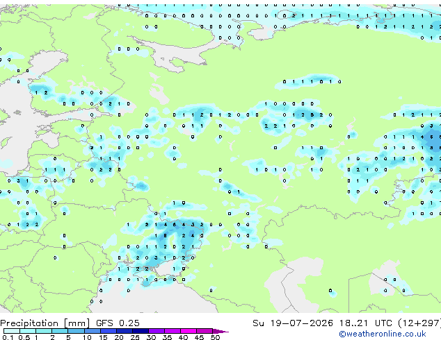441x340 pixels.
Task: Click the 'GFS 0.25' model label
Action: pos(118,323)
